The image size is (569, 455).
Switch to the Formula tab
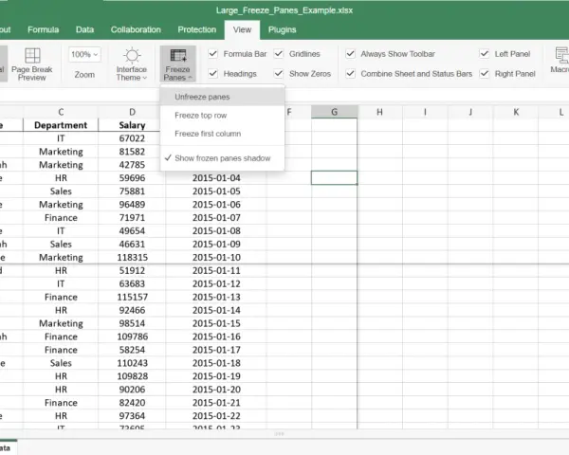coord(44,29)
